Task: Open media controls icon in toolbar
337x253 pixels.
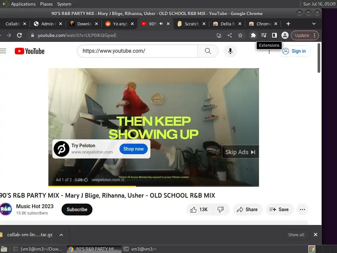Action: [264, 35]
